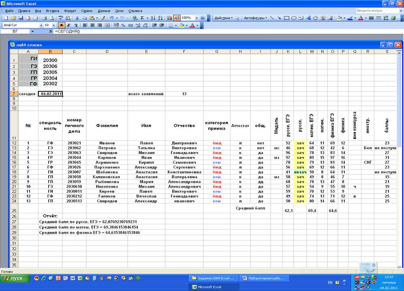Open the Chart Wizard icon

(x=170, y=18)
